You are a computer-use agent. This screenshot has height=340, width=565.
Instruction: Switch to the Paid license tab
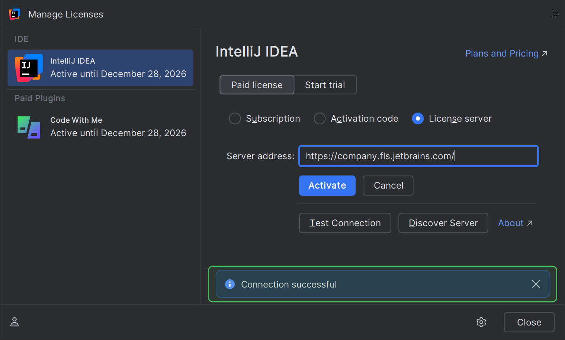coord(257,85)
